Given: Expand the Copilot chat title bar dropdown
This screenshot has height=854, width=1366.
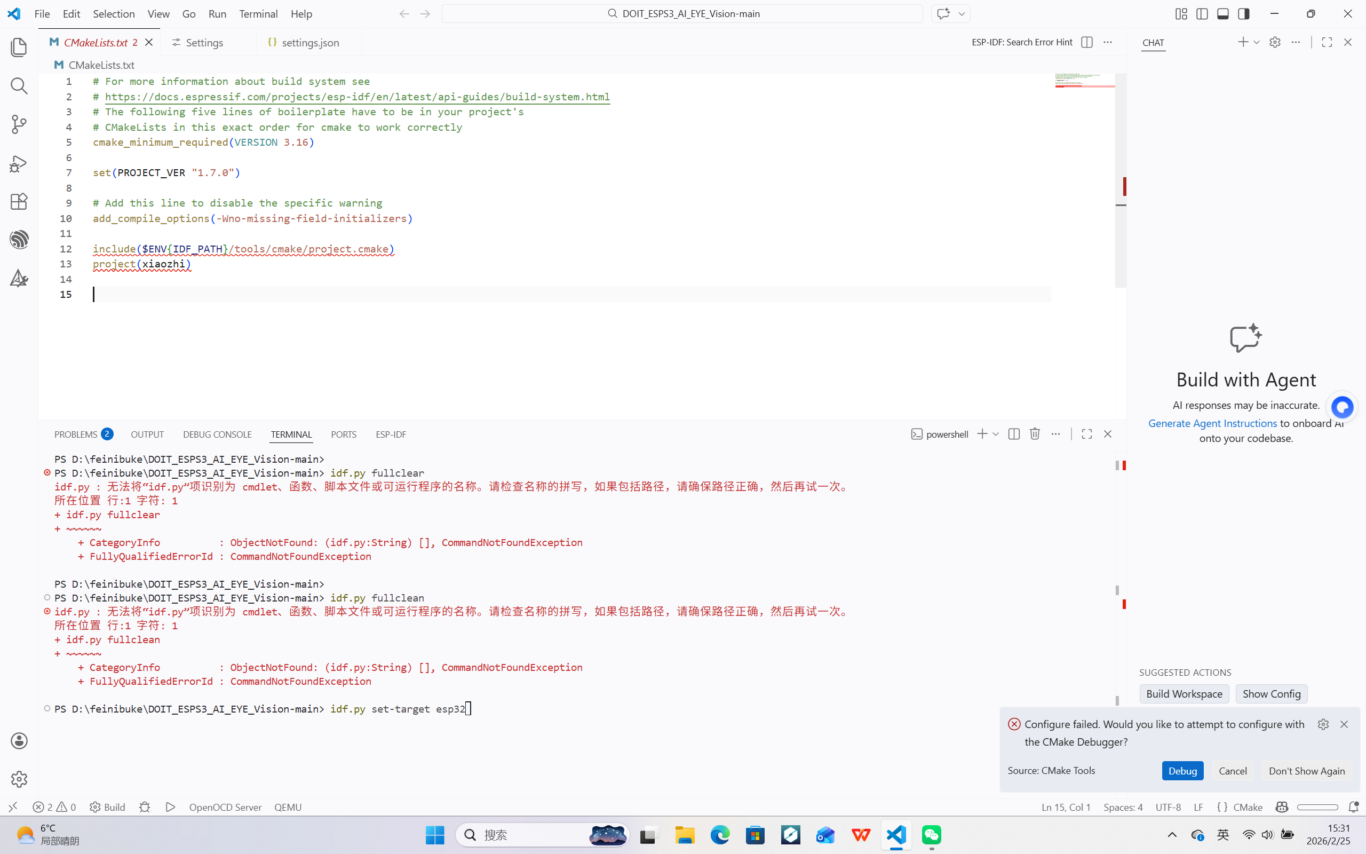Looking at the screenshot, I should (962, 13).
